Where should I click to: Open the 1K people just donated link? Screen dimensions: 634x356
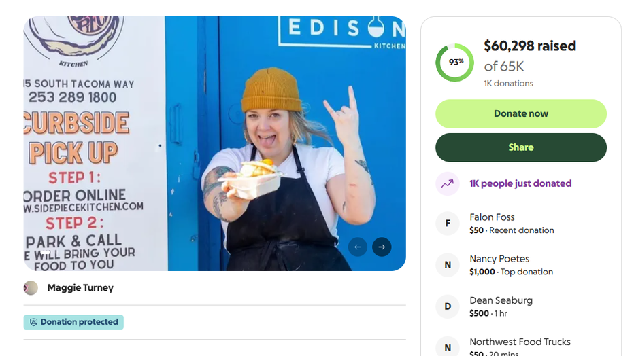(520, 183)
